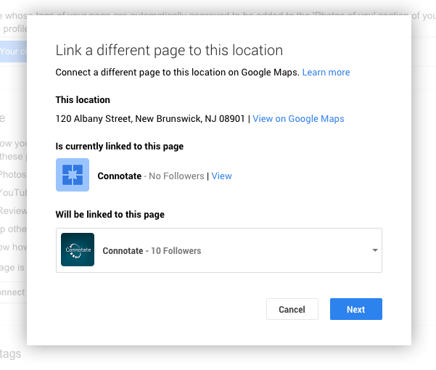
Task: Click the Connotate logo in the dropdown
Action: (x=78, y=250)
